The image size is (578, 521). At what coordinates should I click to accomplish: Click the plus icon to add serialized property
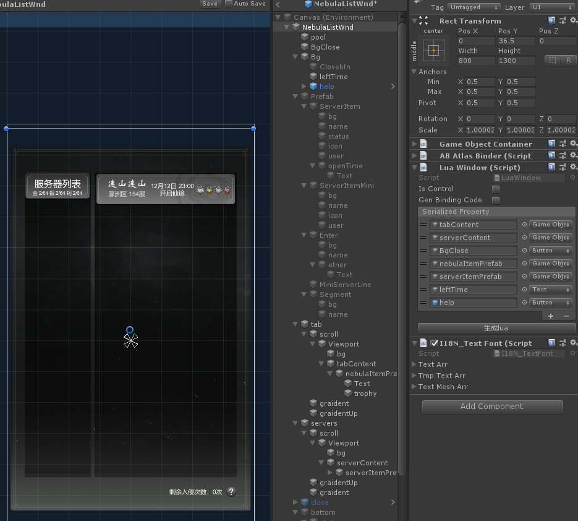click(550, 316)
